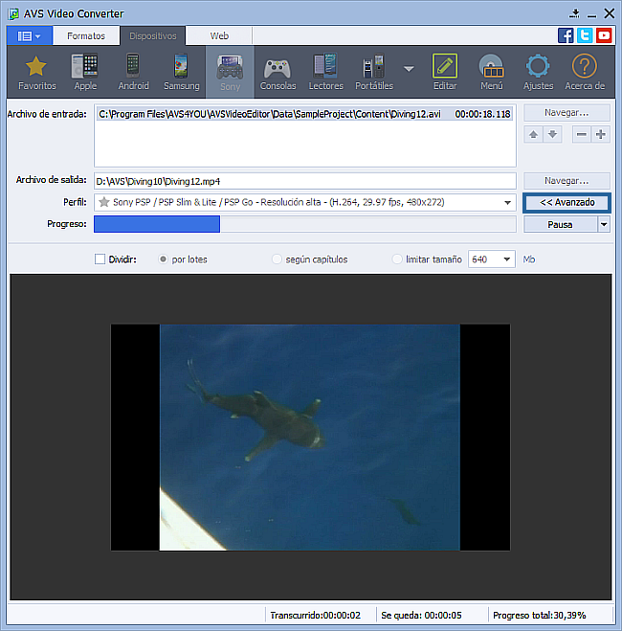Select the 'limitar tamaño' radio option
Viewport: 622px width, 631px height.
point(398,259)
